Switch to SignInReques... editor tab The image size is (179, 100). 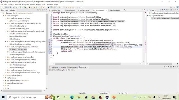[x=114, y=10]
